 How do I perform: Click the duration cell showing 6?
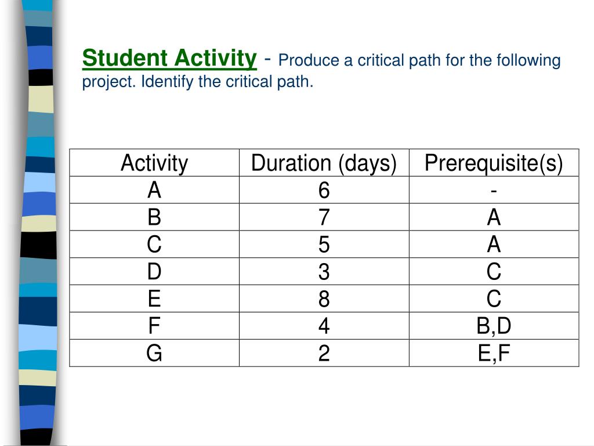point(324,190)
